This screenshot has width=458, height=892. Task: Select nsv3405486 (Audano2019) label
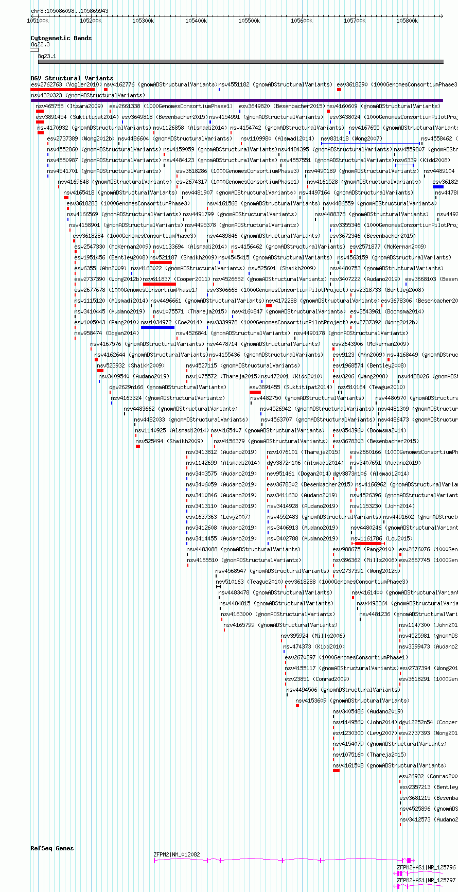point(368,711)
